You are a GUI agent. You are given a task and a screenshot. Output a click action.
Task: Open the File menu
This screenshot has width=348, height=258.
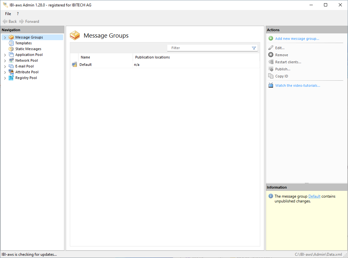[x=8, y=14]
